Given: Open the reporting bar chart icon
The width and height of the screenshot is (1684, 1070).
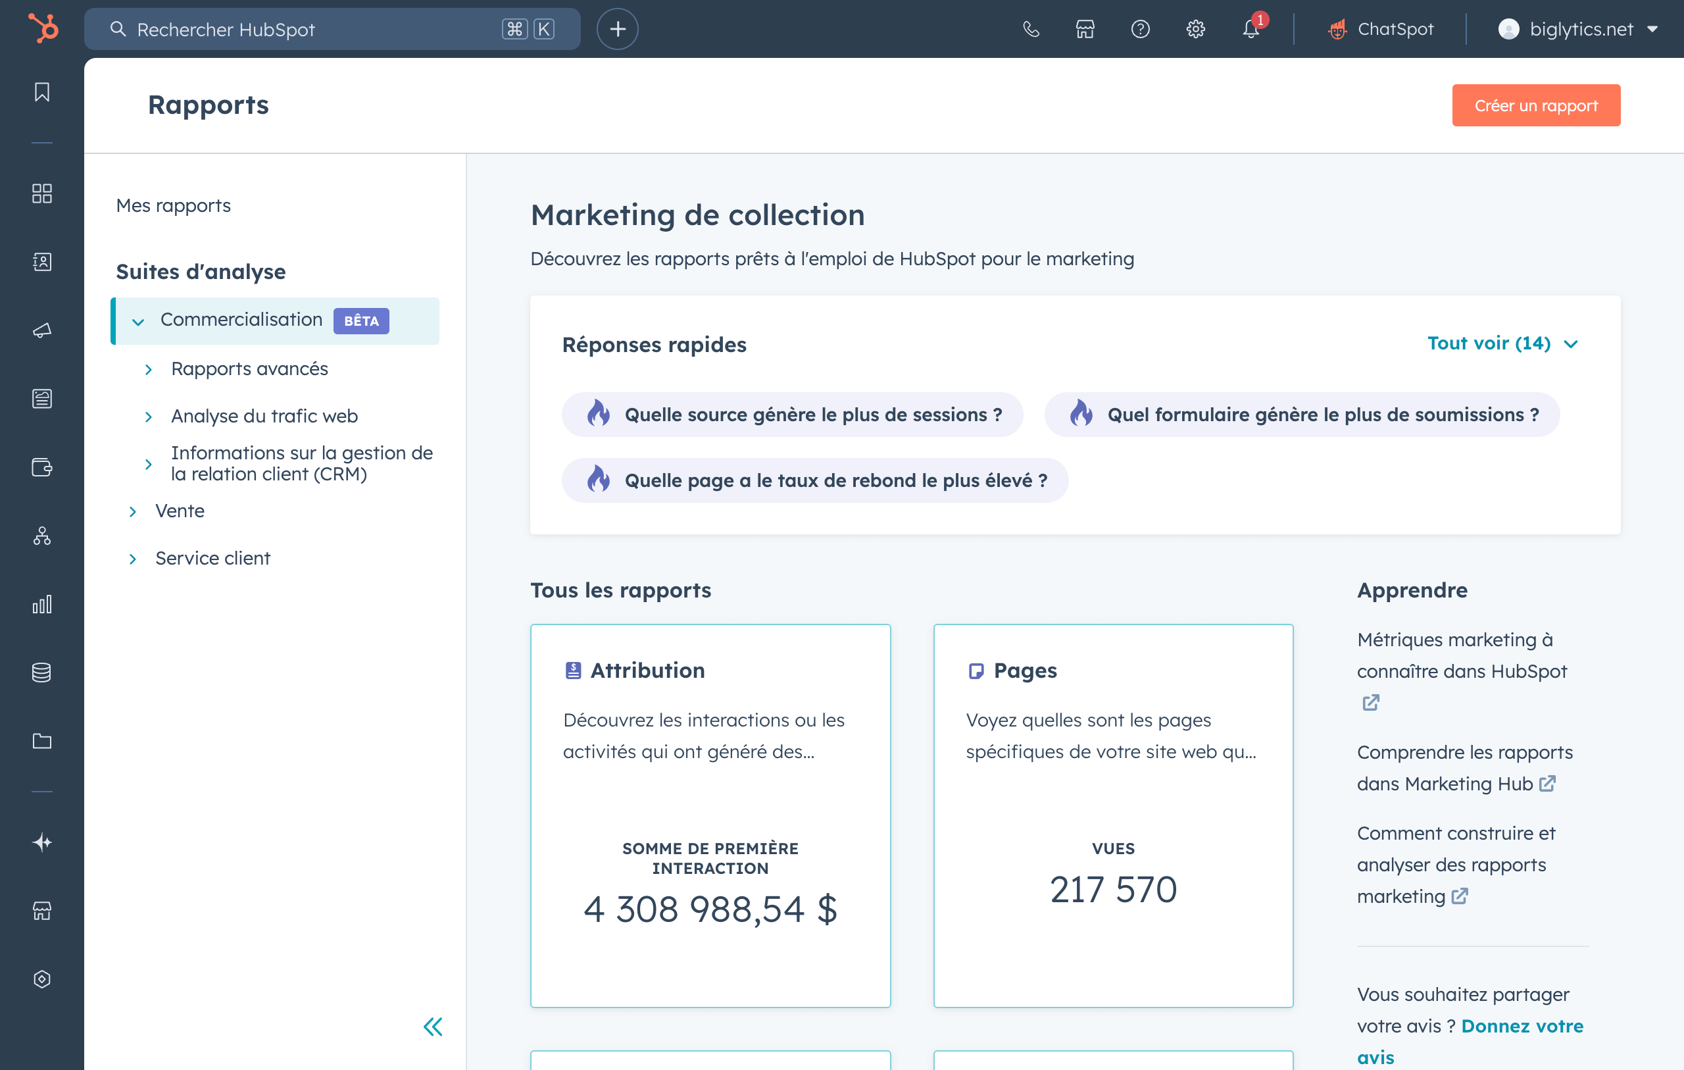Looking at the screenshot, I should 42,605.
